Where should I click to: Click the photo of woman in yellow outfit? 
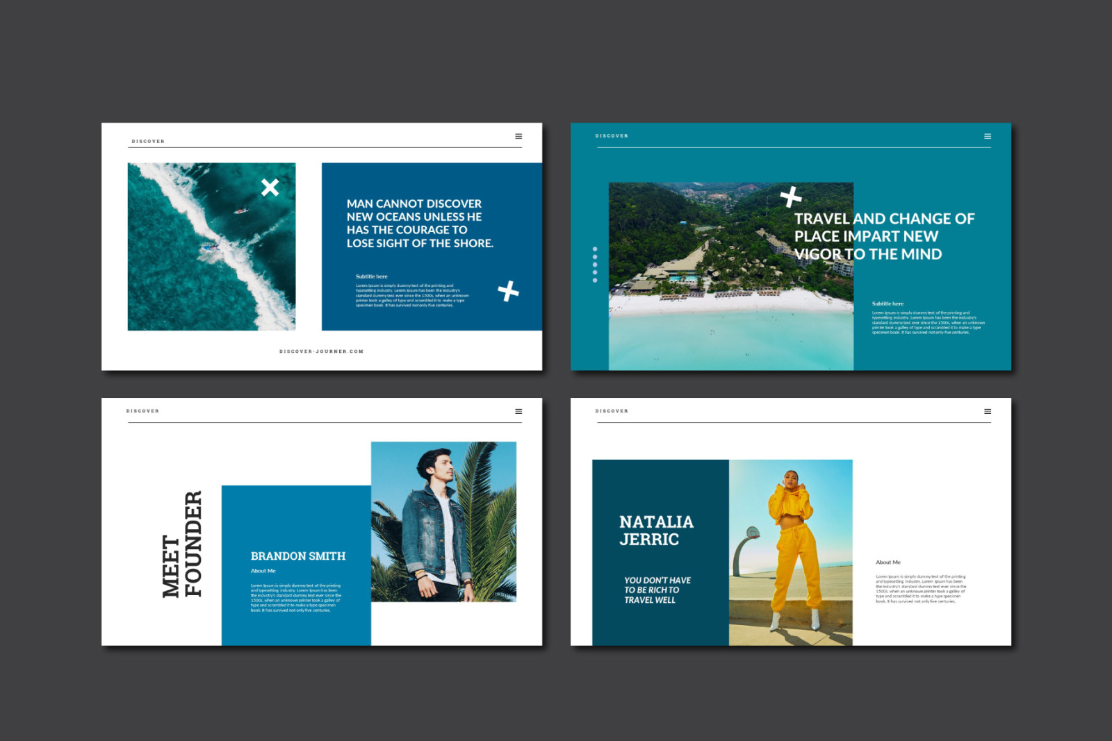click(x=790, y=552)
